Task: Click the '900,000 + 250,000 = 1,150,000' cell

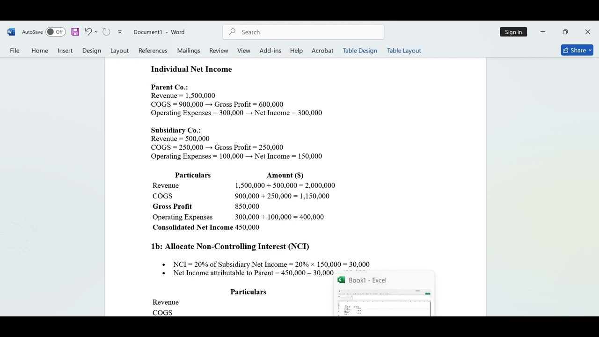Action: click(x=282, y=196)
